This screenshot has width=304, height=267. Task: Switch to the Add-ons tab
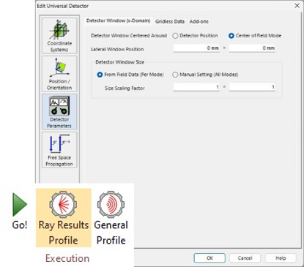pos(199,21)
